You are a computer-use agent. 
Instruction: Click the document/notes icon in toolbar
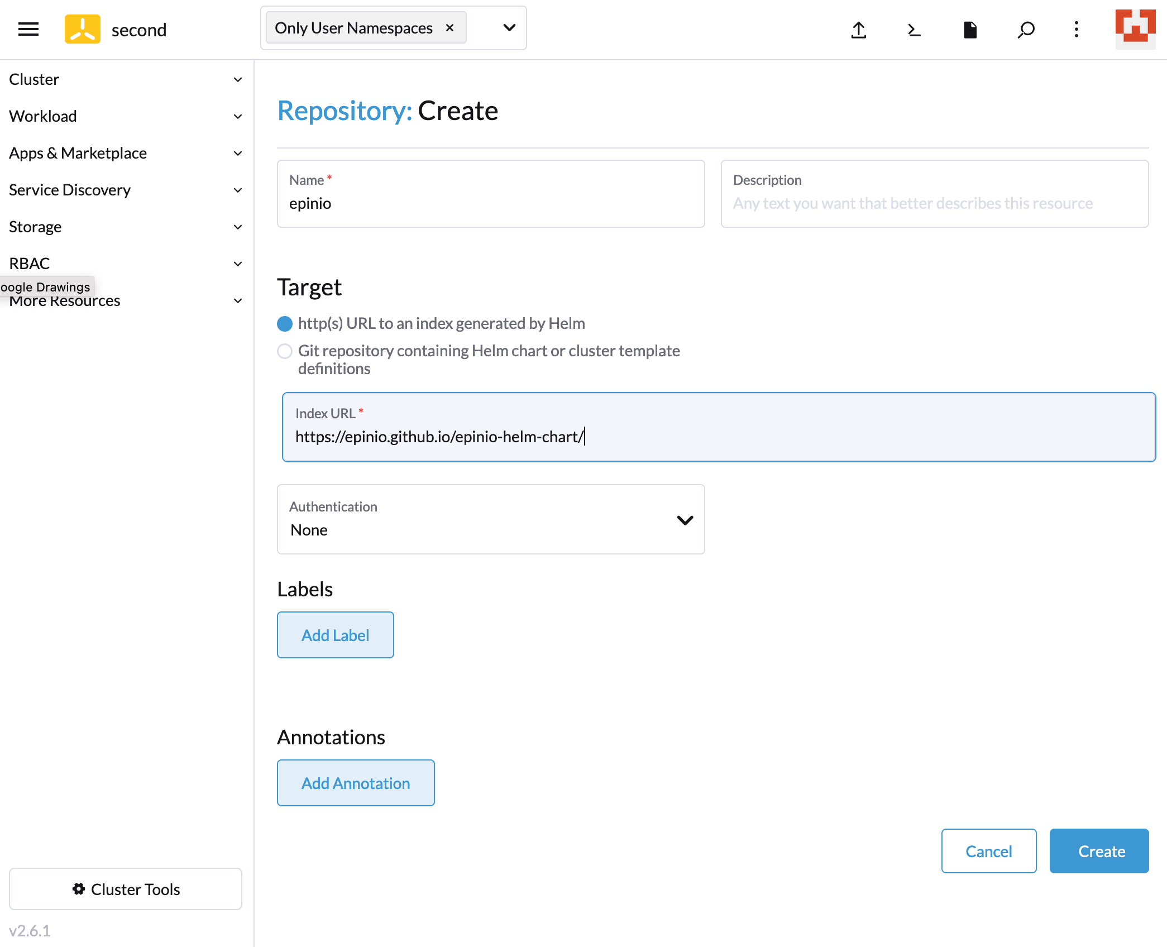[x=969, y=29]
